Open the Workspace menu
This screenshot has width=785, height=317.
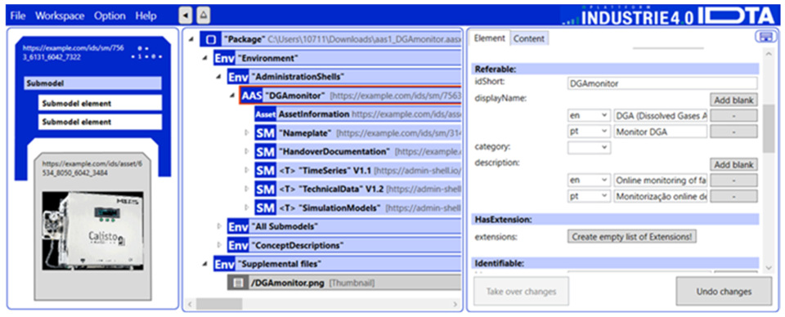click(x=60, y=16)
